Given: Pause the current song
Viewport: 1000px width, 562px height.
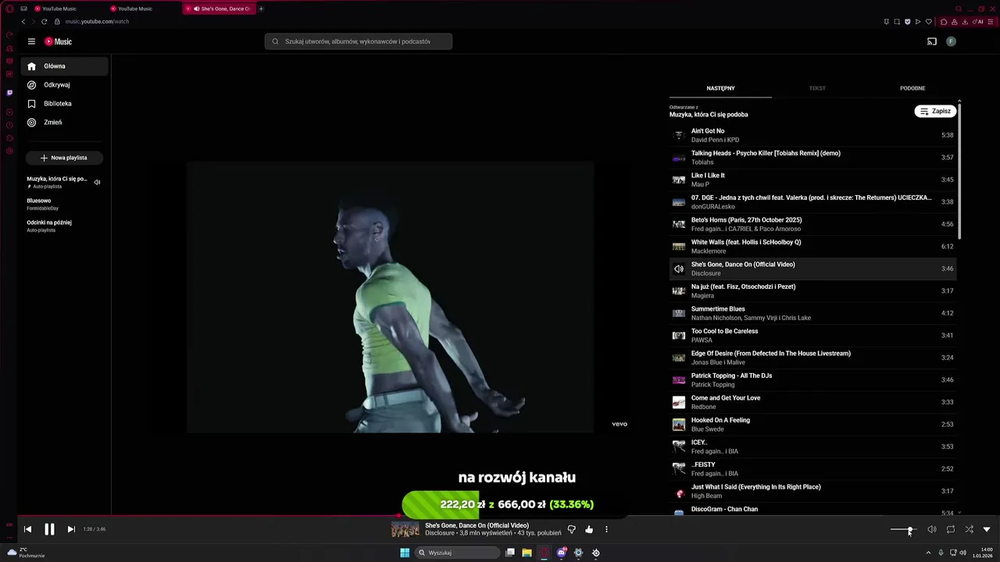Looking at the screenshot, I should tap(49, 529).
